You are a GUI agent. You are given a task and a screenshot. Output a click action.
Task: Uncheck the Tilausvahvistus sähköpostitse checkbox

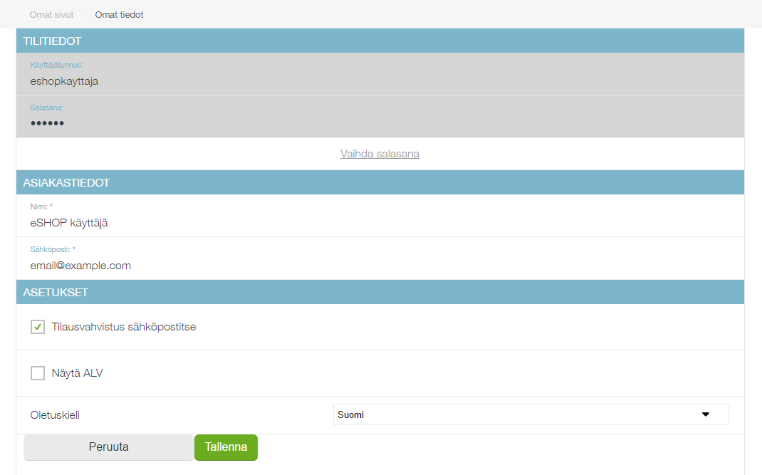point(38,328)
